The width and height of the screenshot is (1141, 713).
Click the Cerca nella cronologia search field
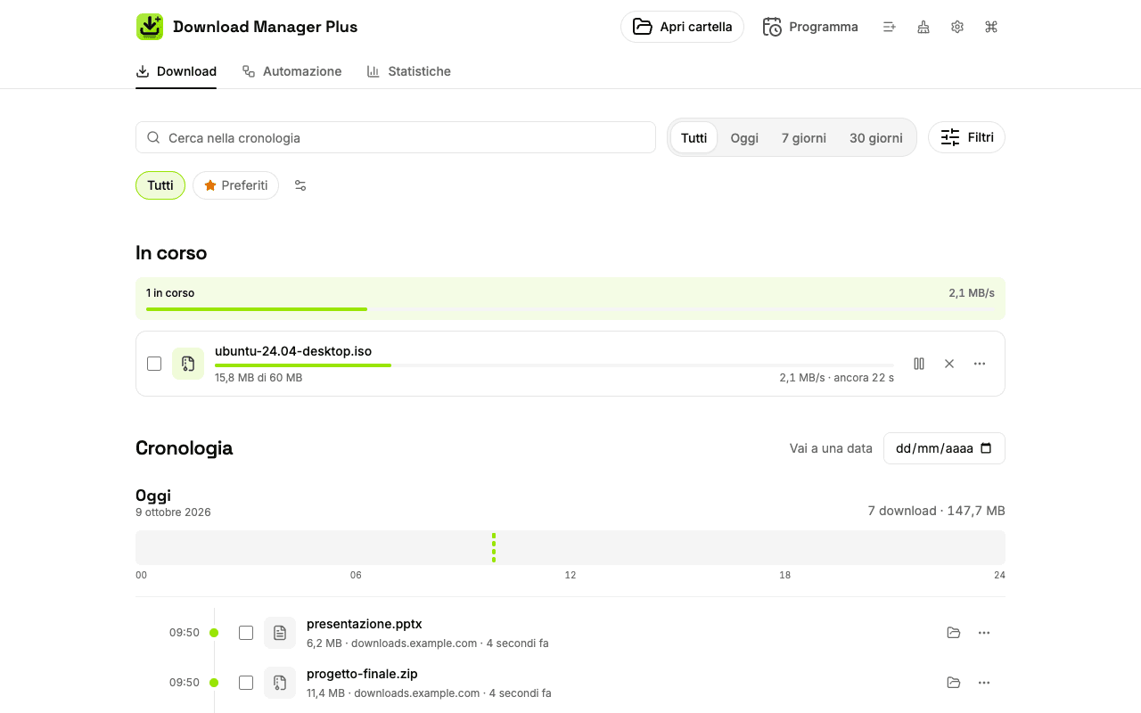pyautogui.click(x=396, y=138)
